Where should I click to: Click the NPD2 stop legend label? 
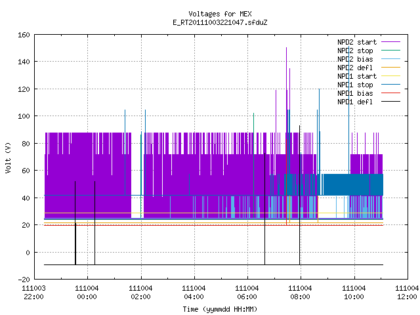coord(355,51)
